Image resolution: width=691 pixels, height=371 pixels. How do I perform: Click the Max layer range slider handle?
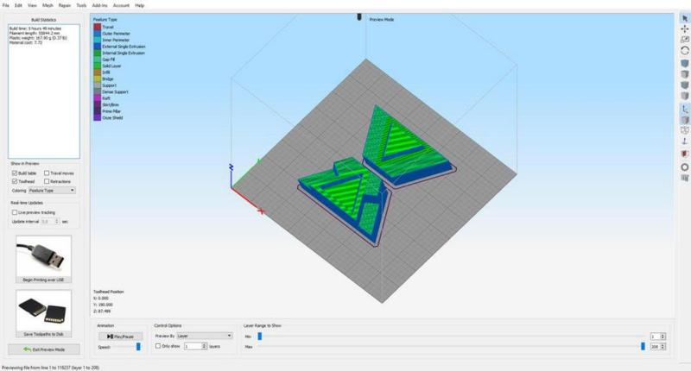(643, 346)
